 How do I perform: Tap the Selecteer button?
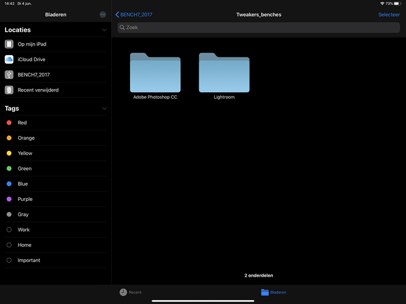pyautogui.click(x=389, y=15)
